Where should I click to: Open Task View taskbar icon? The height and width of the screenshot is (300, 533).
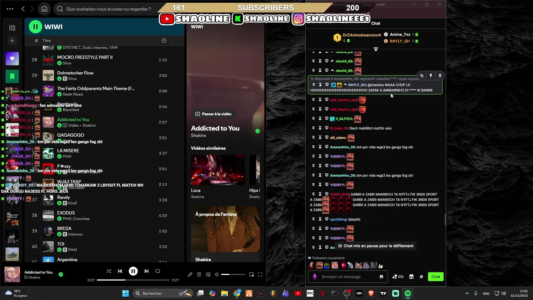[200, 293]
